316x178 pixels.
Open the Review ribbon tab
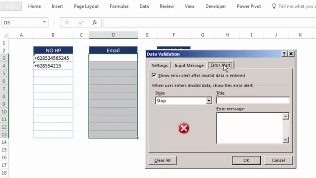click(167, 6)
